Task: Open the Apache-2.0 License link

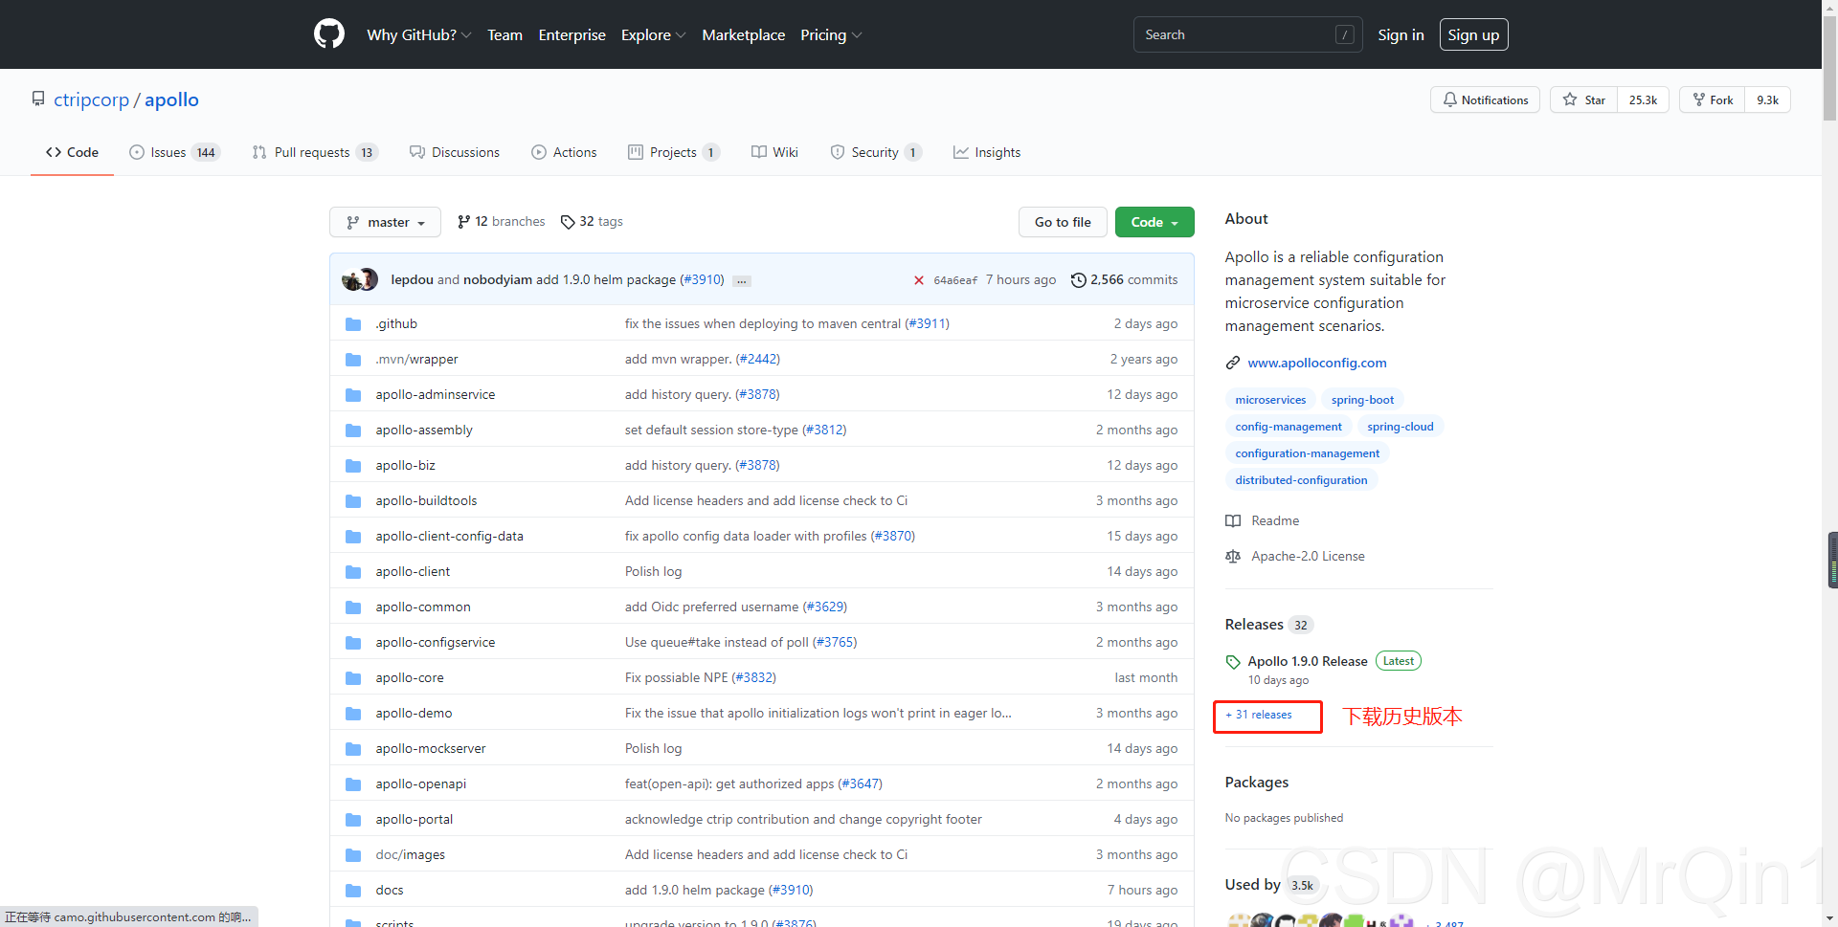Action: click(1308, 556)
